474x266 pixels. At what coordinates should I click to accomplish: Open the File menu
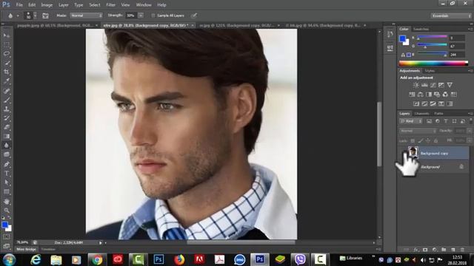point(19,5)
